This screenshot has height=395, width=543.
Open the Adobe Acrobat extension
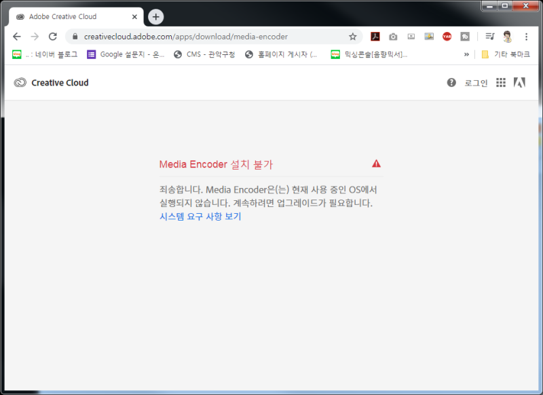(375, 37)
